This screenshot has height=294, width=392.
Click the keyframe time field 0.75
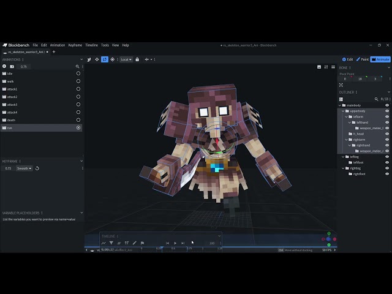pyautogui.click(x=8, y=168)
